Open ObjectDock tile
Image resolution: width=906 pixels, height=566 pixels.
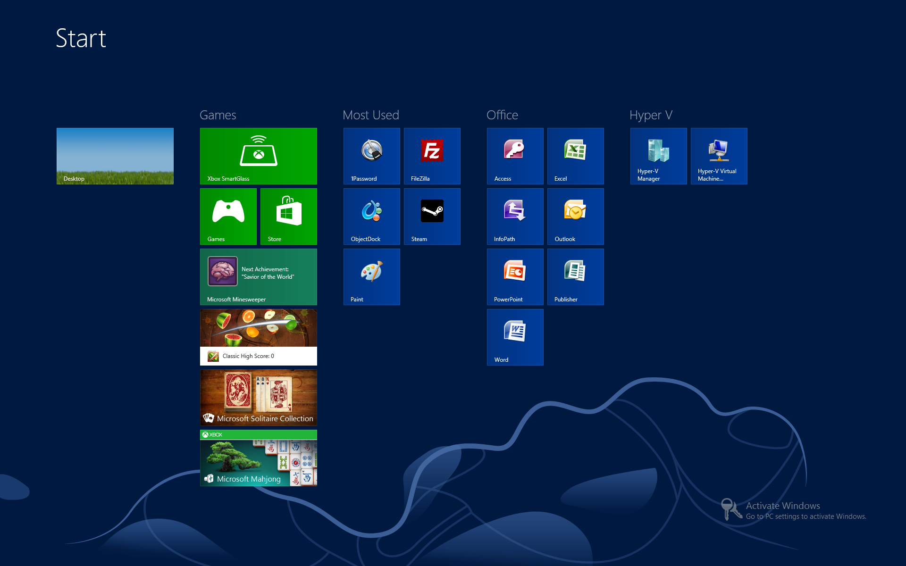click(x=372, y=216)
